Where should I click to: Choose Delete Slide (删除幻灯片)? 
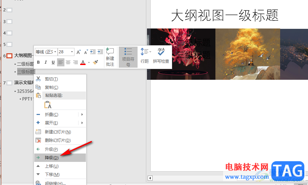[60, 140]
